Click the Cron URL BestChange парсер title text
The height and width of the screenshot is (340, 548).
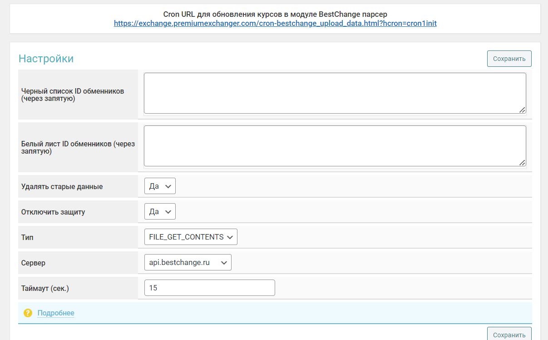[x=275, y=14]
